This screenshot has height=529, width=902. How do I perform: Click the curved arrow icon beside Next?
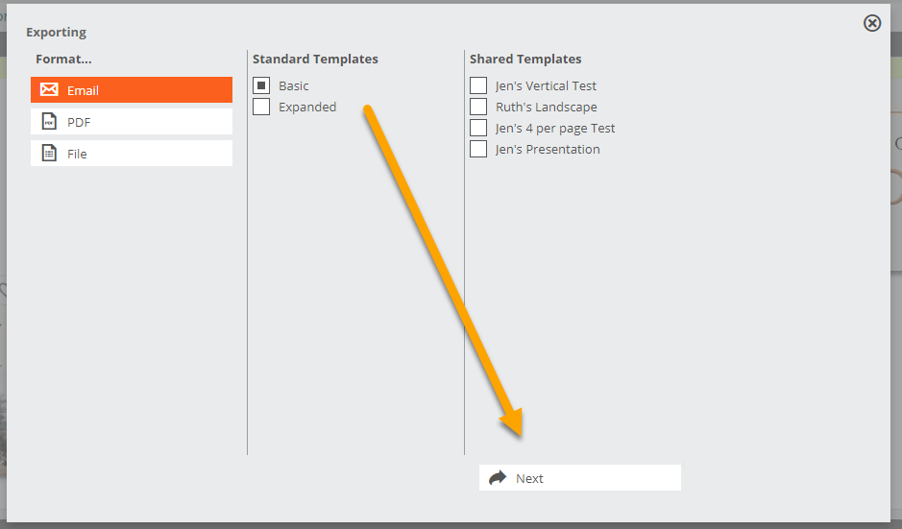pos(498,478)
